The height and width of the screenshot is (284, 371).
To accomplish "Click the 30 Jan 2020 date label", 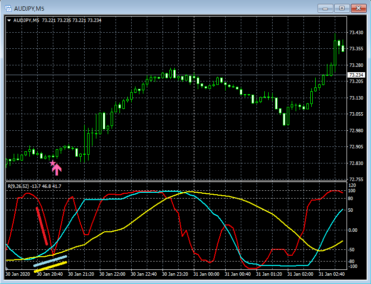I will 18,274.
